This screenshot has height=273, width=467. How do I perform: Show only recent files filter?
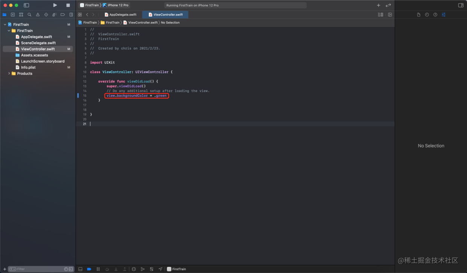66,269
